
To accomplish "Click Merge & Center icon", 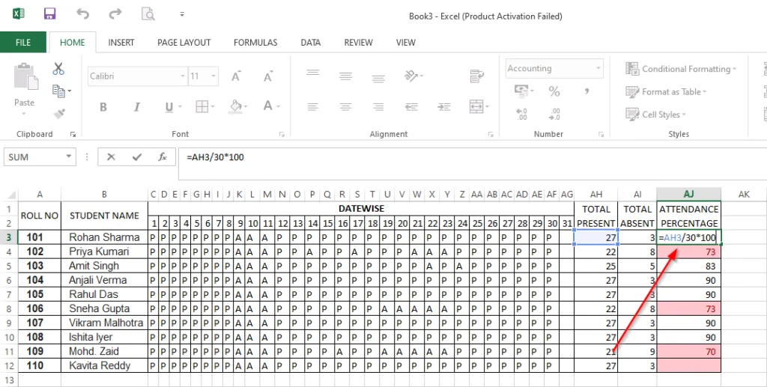I will (476, 106).
